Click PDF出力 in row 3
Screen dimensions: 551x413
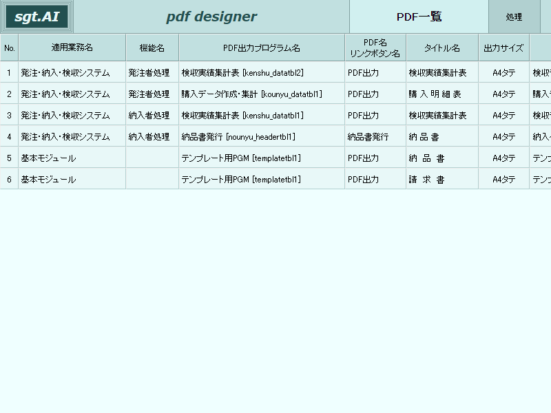364,116
